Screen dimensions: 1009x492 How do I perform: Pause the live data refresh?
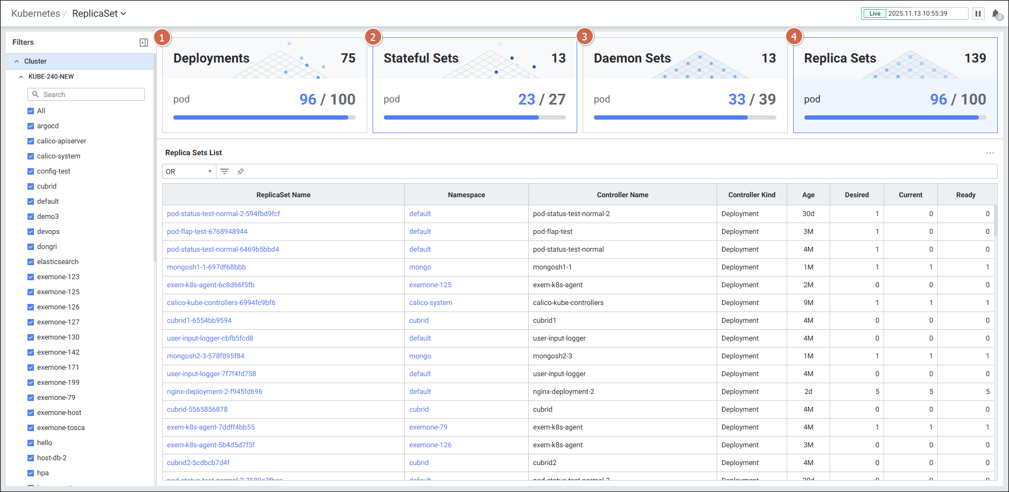pos(978,13)
